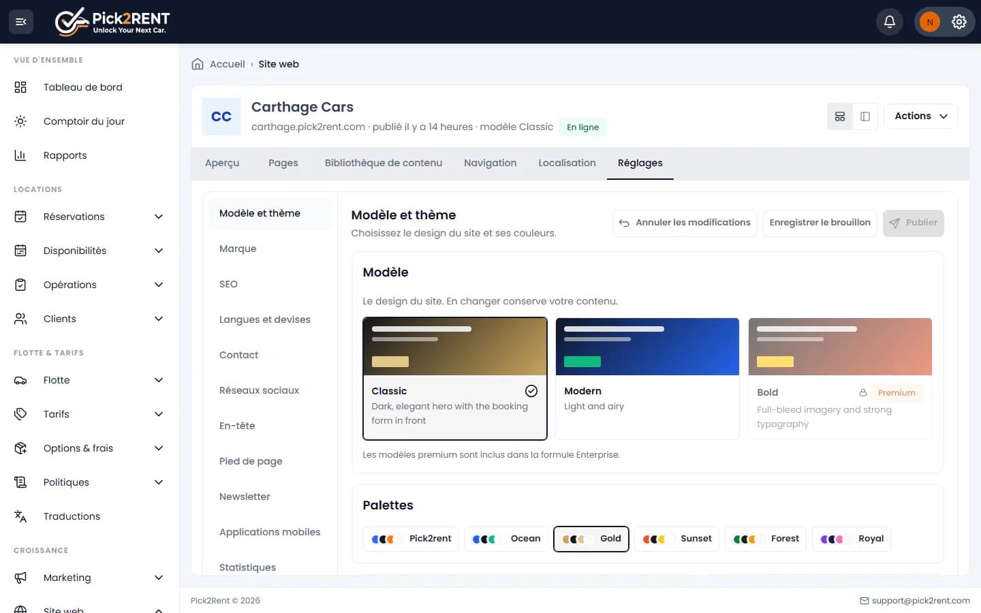Select the Pick2rent color palette
The width and height of the screenshot is (981, 613).
411,539
